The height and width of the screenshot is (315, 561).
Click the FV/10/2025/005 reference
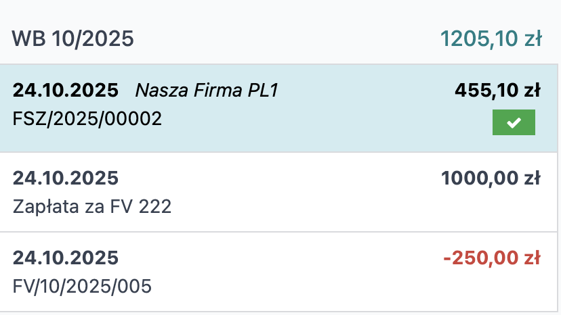tap(82, 286)
